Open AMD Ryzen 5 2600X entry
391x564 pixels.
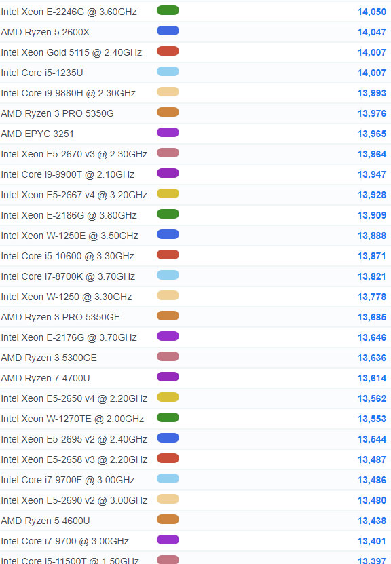(x=45, y=32)
